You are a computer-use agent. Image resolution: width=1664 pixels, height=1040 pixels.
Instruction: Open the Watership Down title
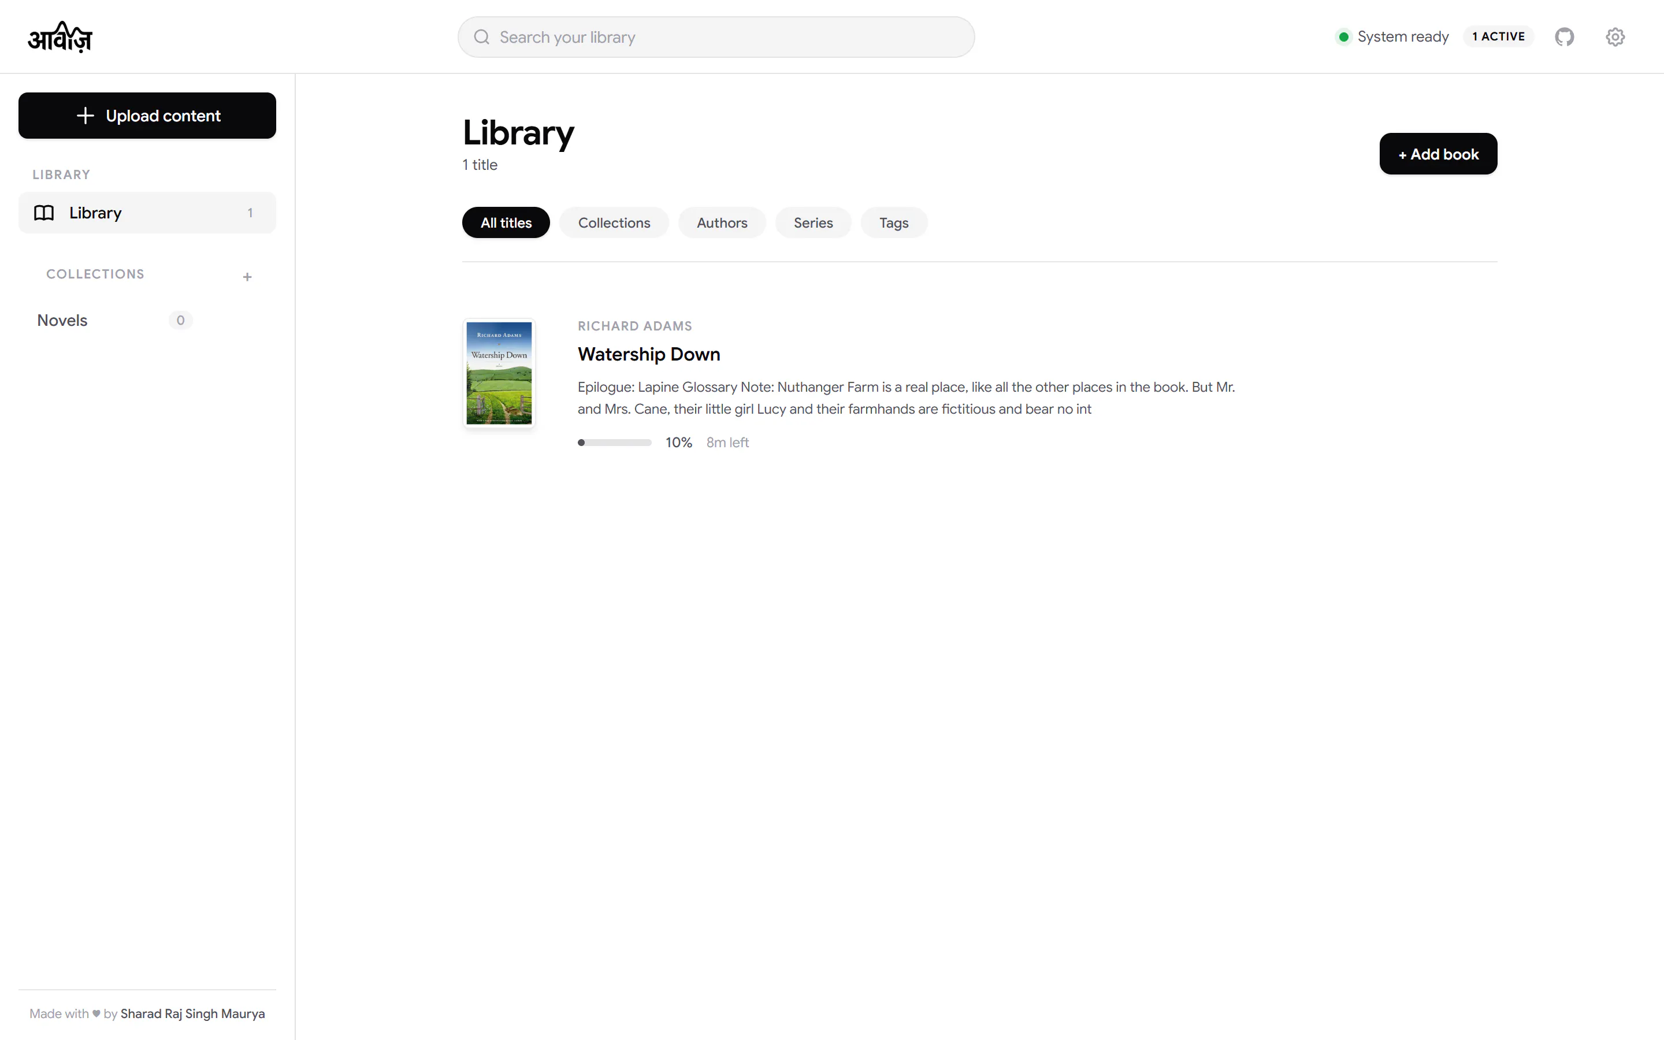point(648,354)
